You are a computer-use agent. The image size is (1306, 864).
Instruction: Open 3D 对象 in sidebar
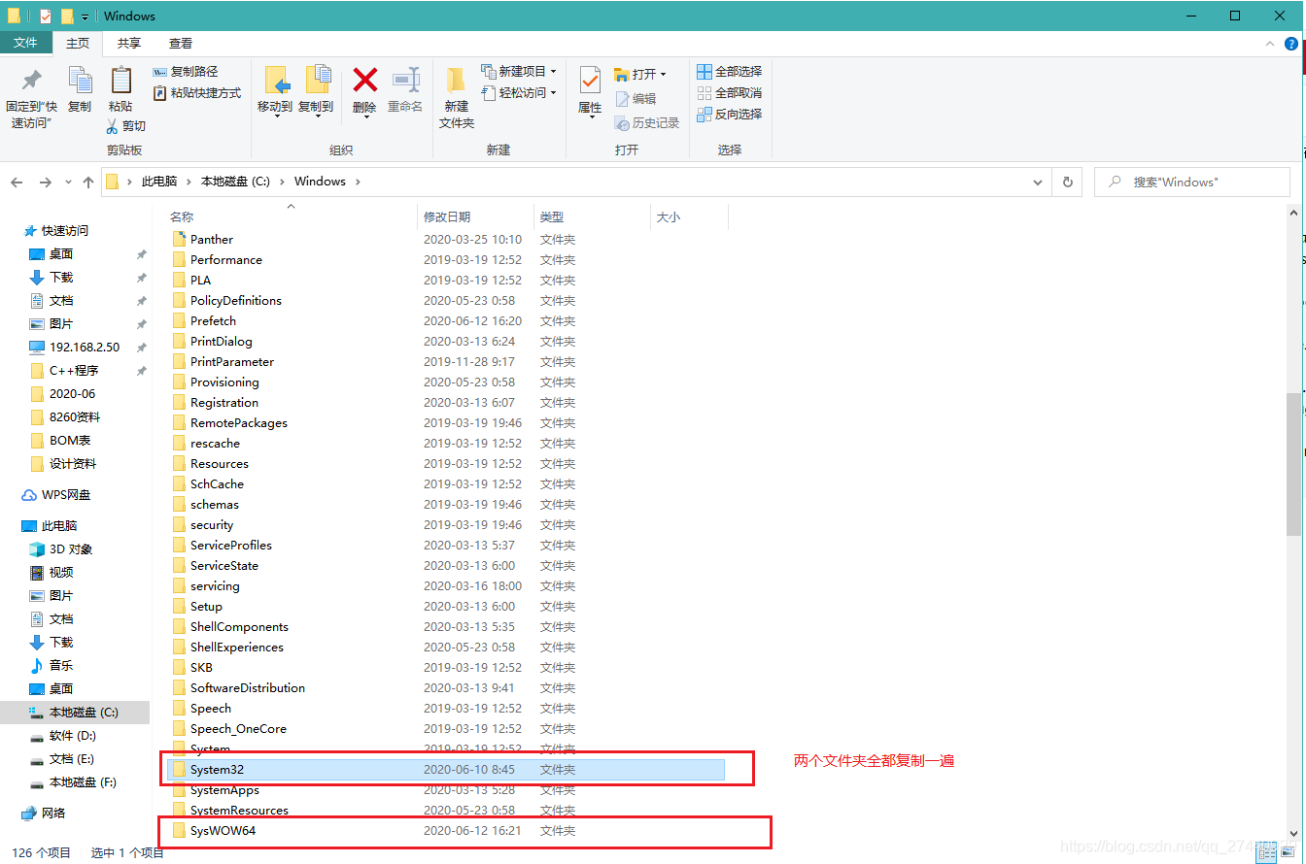click(x=71, y=549)
